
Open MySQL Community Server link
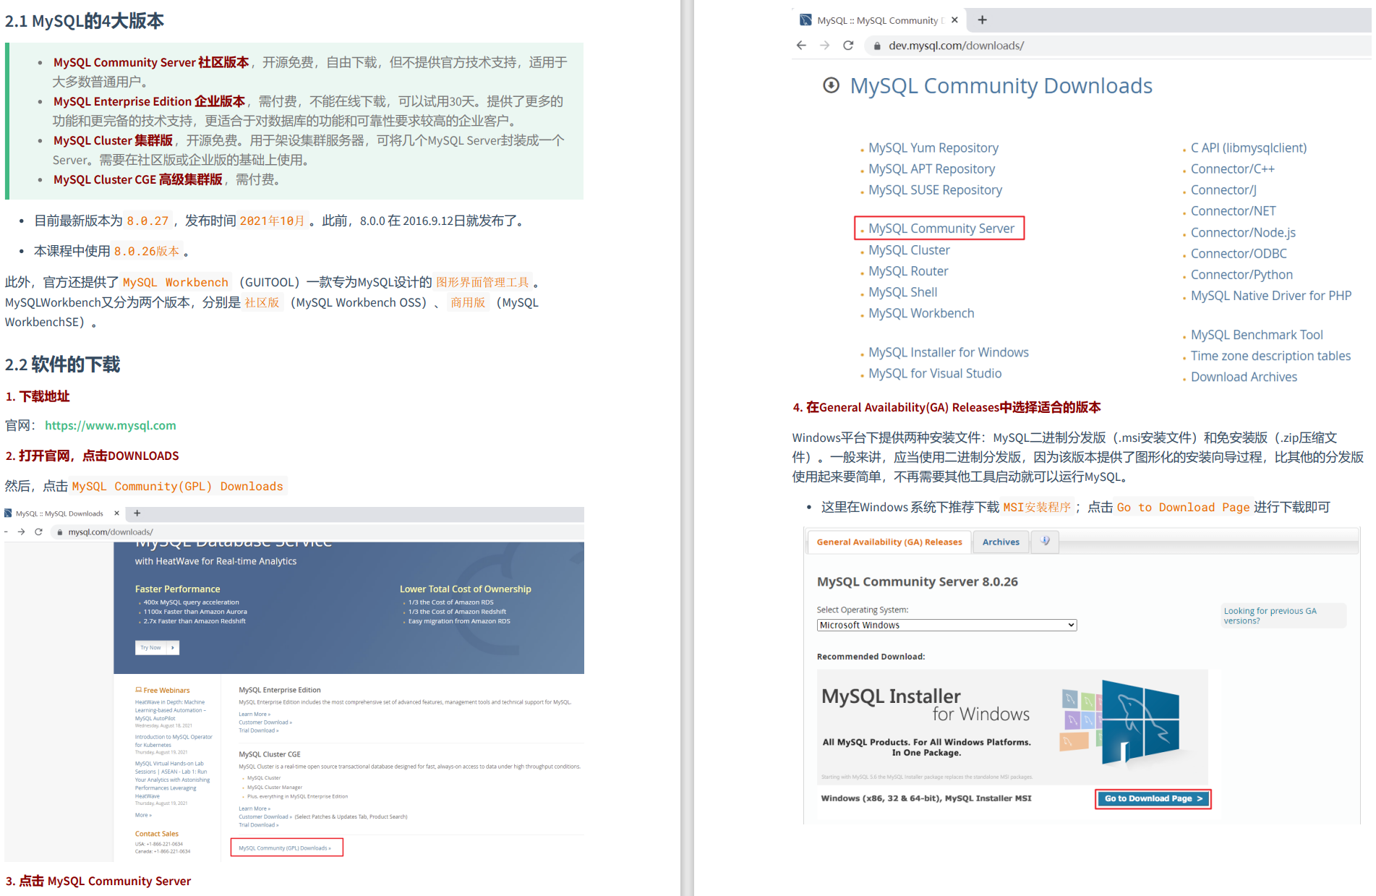pyautogui.click(x=941, y=229)
